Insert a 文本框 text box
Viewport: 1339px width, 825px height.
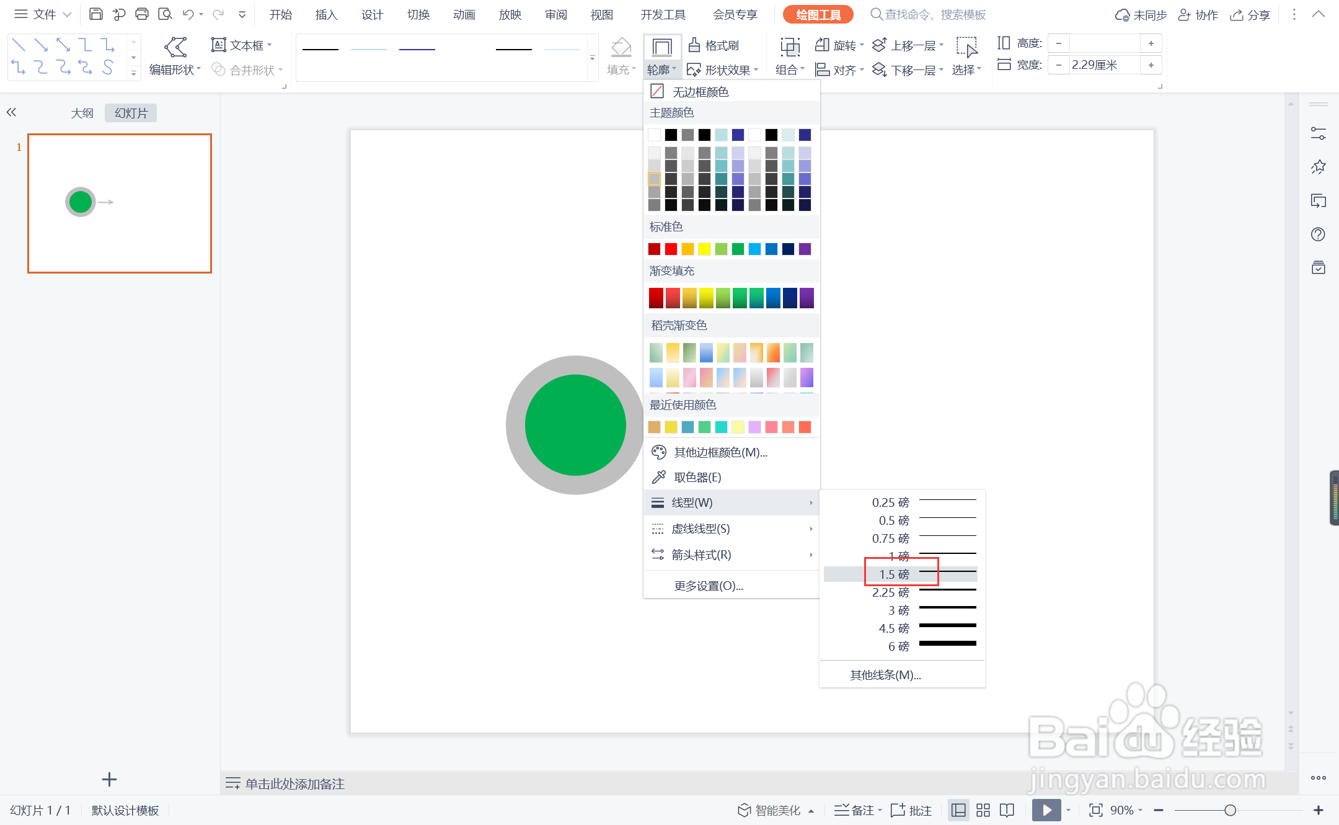point(242,45)
